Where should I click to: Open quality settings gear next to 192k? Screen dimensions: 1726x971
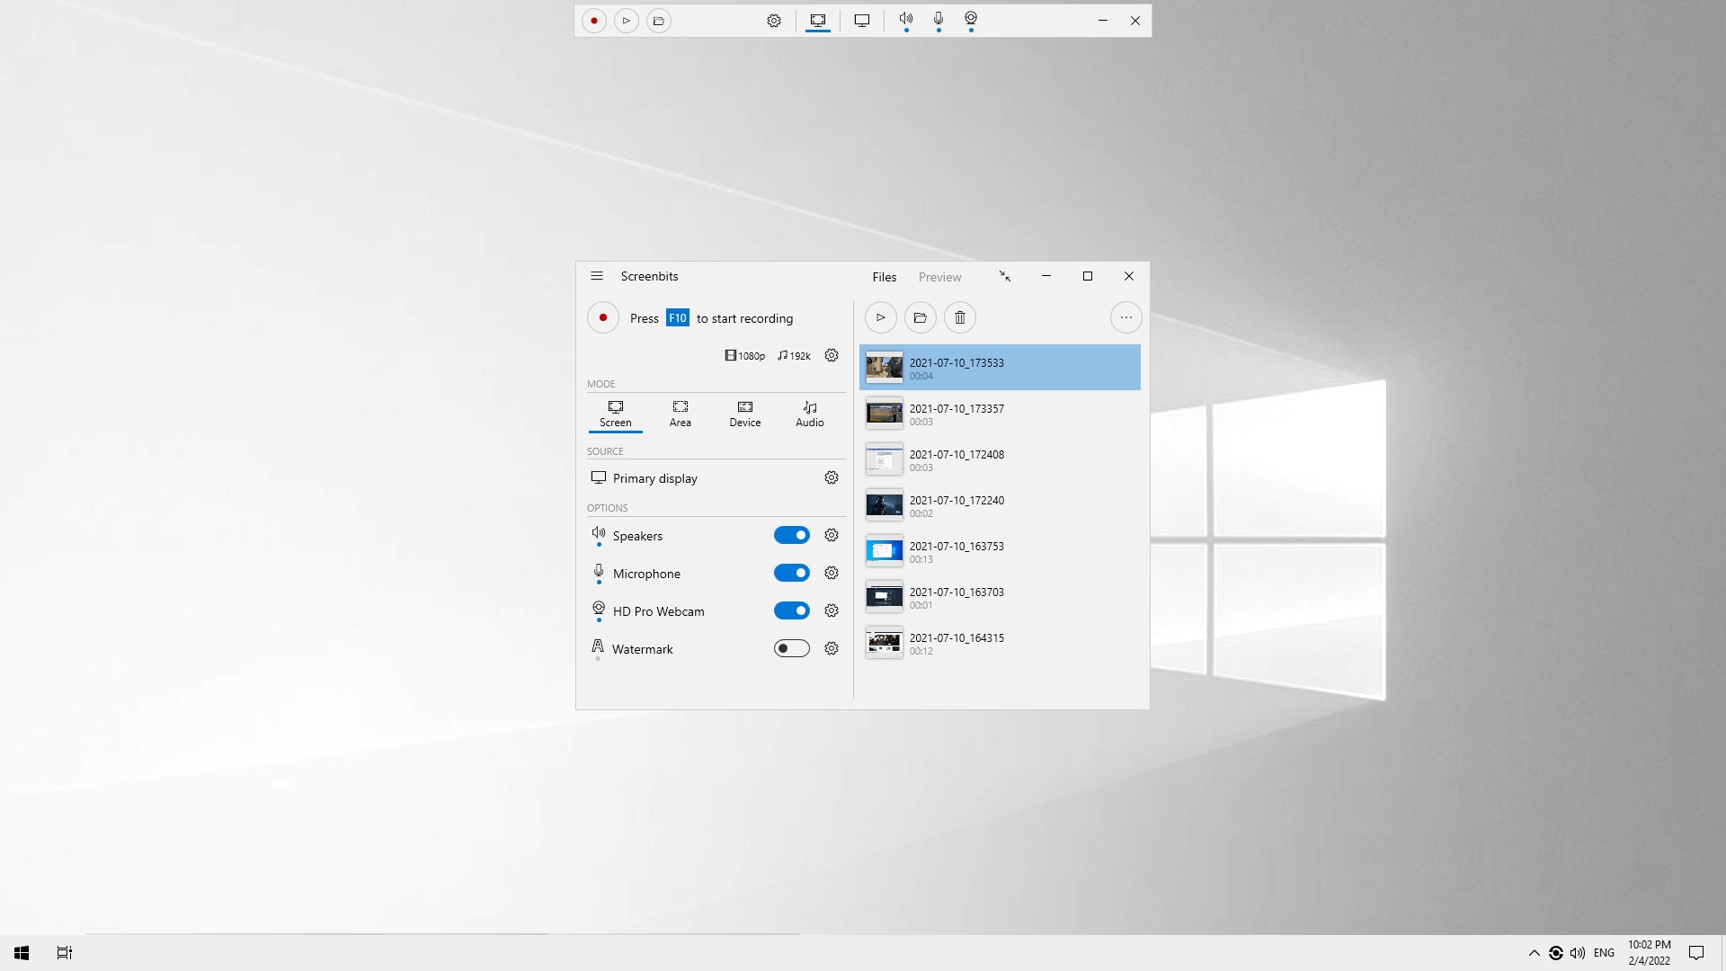pos(832,356)
